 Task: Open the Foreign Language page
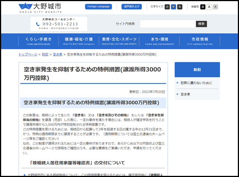pos(99,7)
